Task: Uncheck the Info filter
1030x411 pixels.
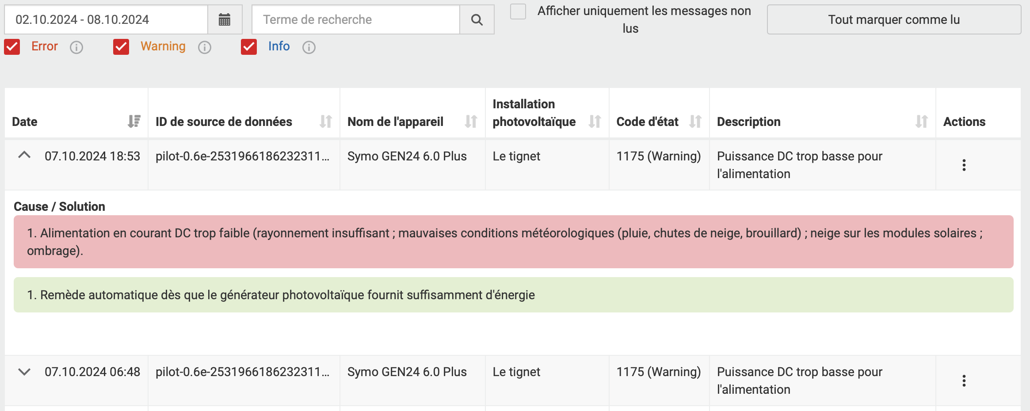Action: pos(249,47)
